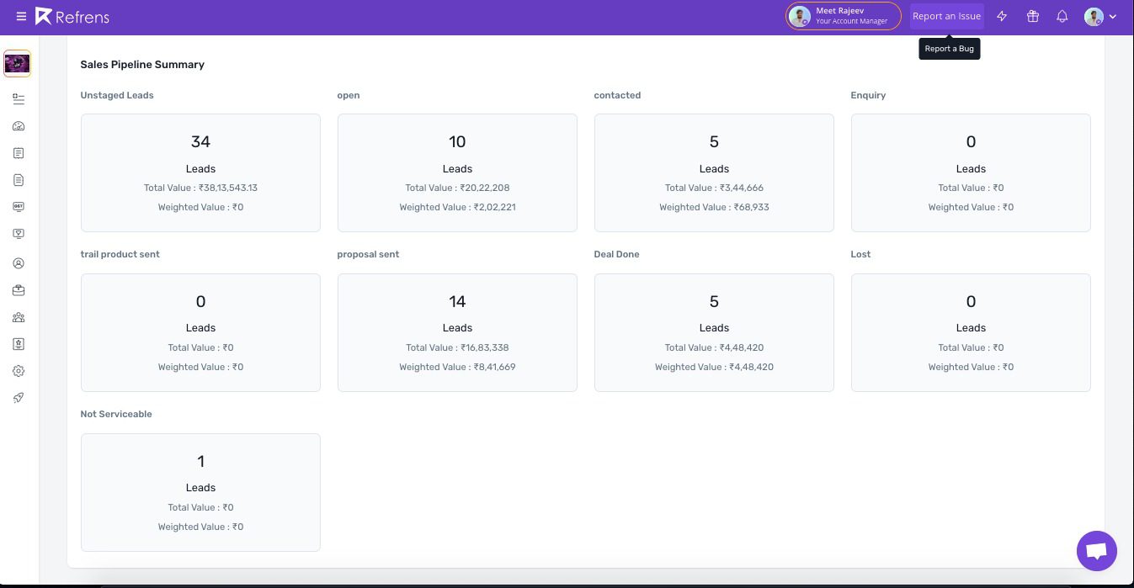Click Weighted Value ₹8,41,669
The width and height of the screenshot is (1134, 588).
[x=457, y=367]
